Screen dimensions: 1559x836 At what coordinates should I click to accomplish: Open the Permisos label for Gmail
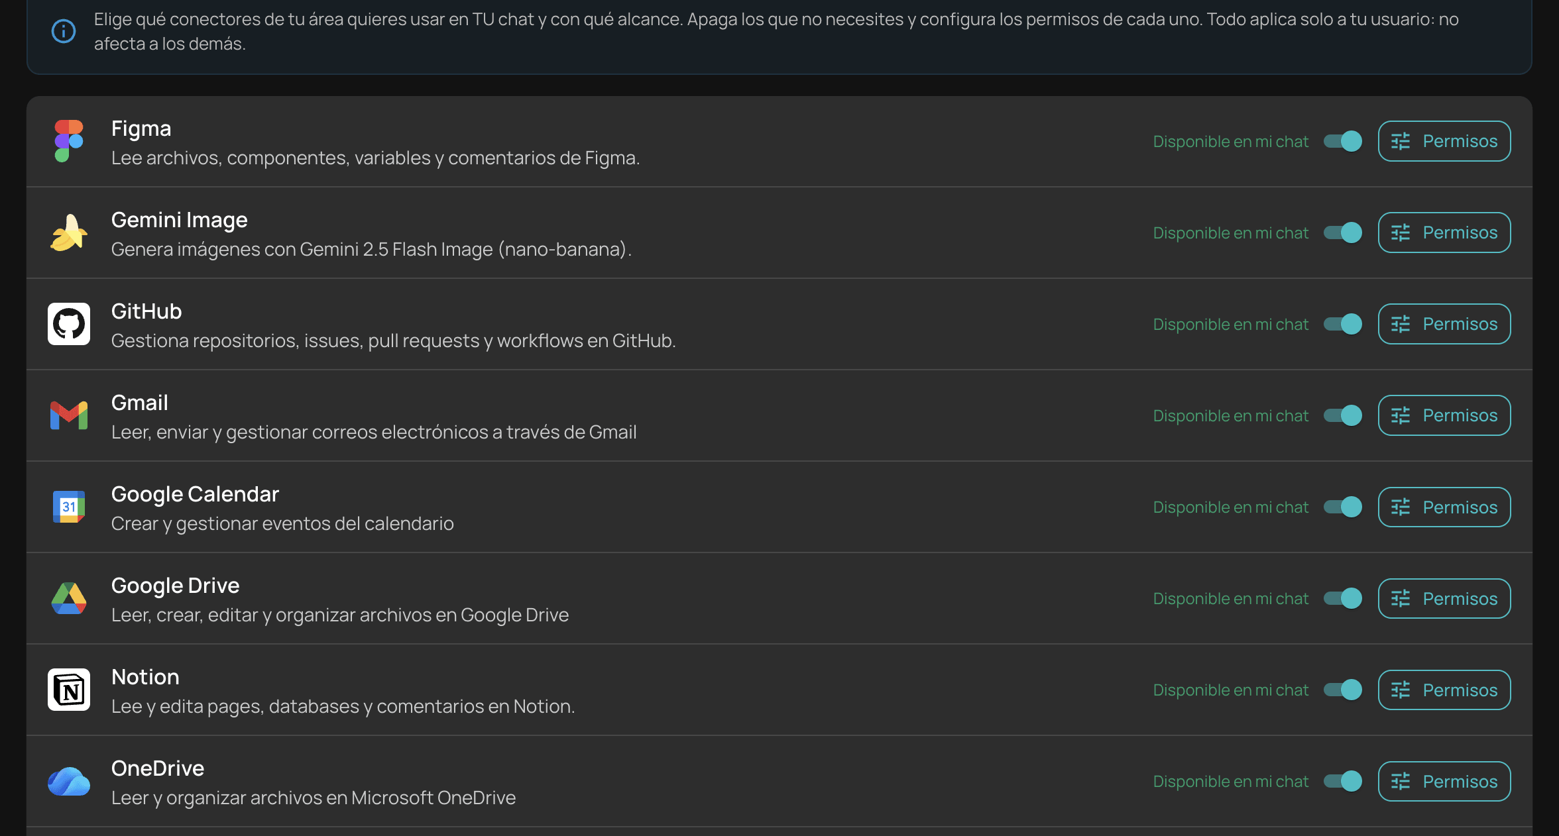point(1460,415)
